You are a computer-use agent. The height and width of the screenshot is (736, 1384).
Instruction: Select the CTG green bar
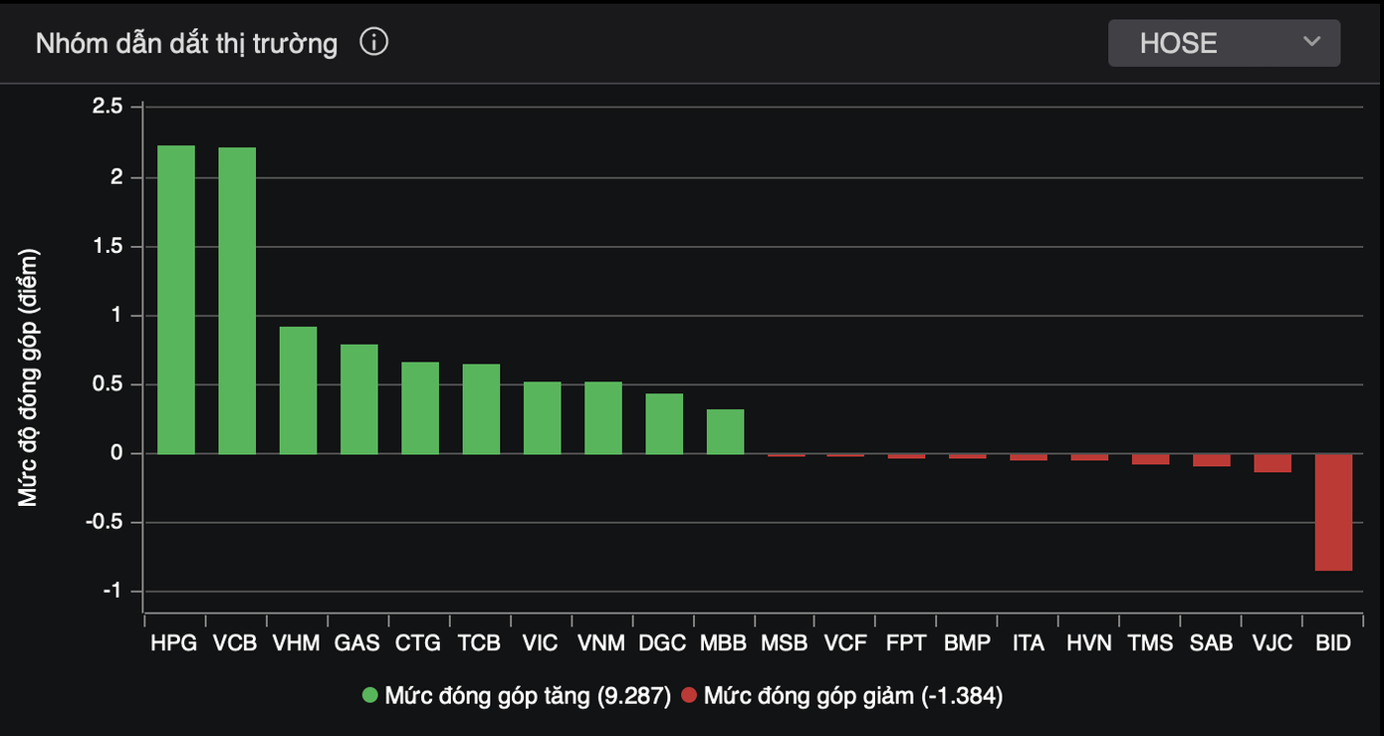click(420, 408)
